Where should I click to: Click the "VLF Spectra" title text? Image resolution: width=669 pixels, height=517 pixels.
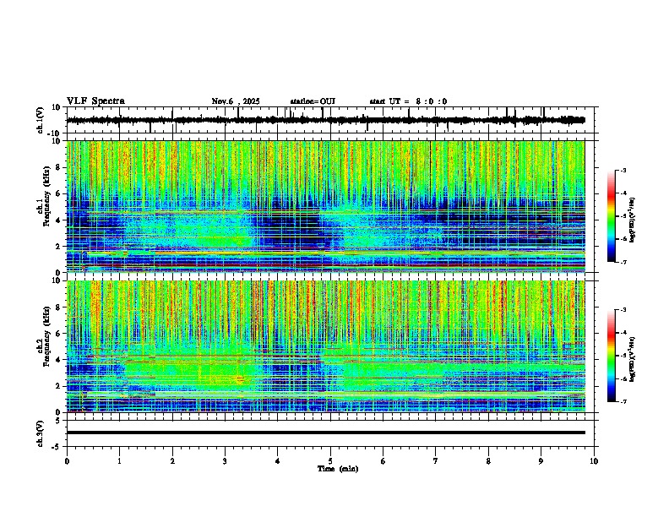(95, 101)
